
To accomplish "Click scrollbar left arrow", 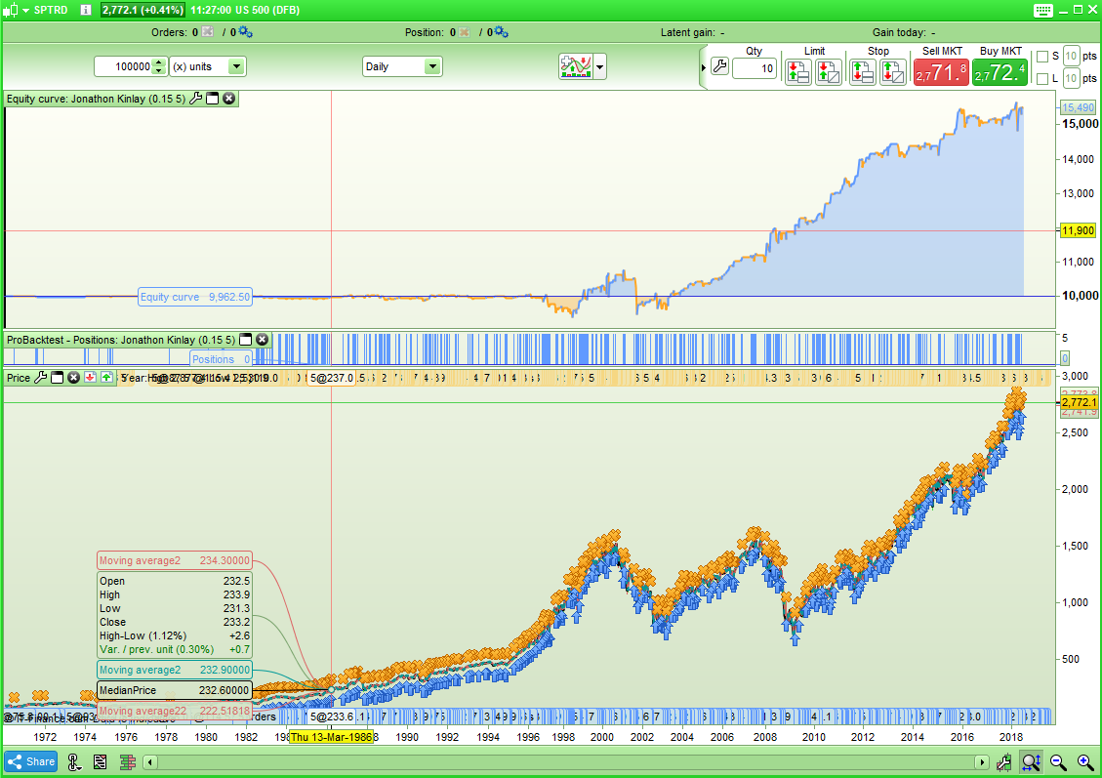I will click(x=149, y=762).
